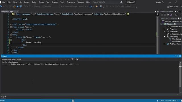Viewport: 182px width, 102px height.
Task: Expand the Properties node
Action: tap(164, 29)
